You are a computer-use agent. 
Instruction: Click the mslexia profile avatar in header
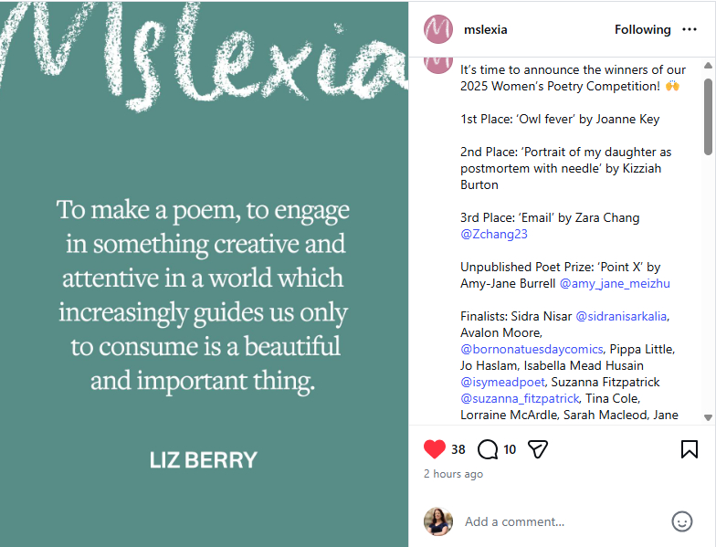[x=438, y=29]
